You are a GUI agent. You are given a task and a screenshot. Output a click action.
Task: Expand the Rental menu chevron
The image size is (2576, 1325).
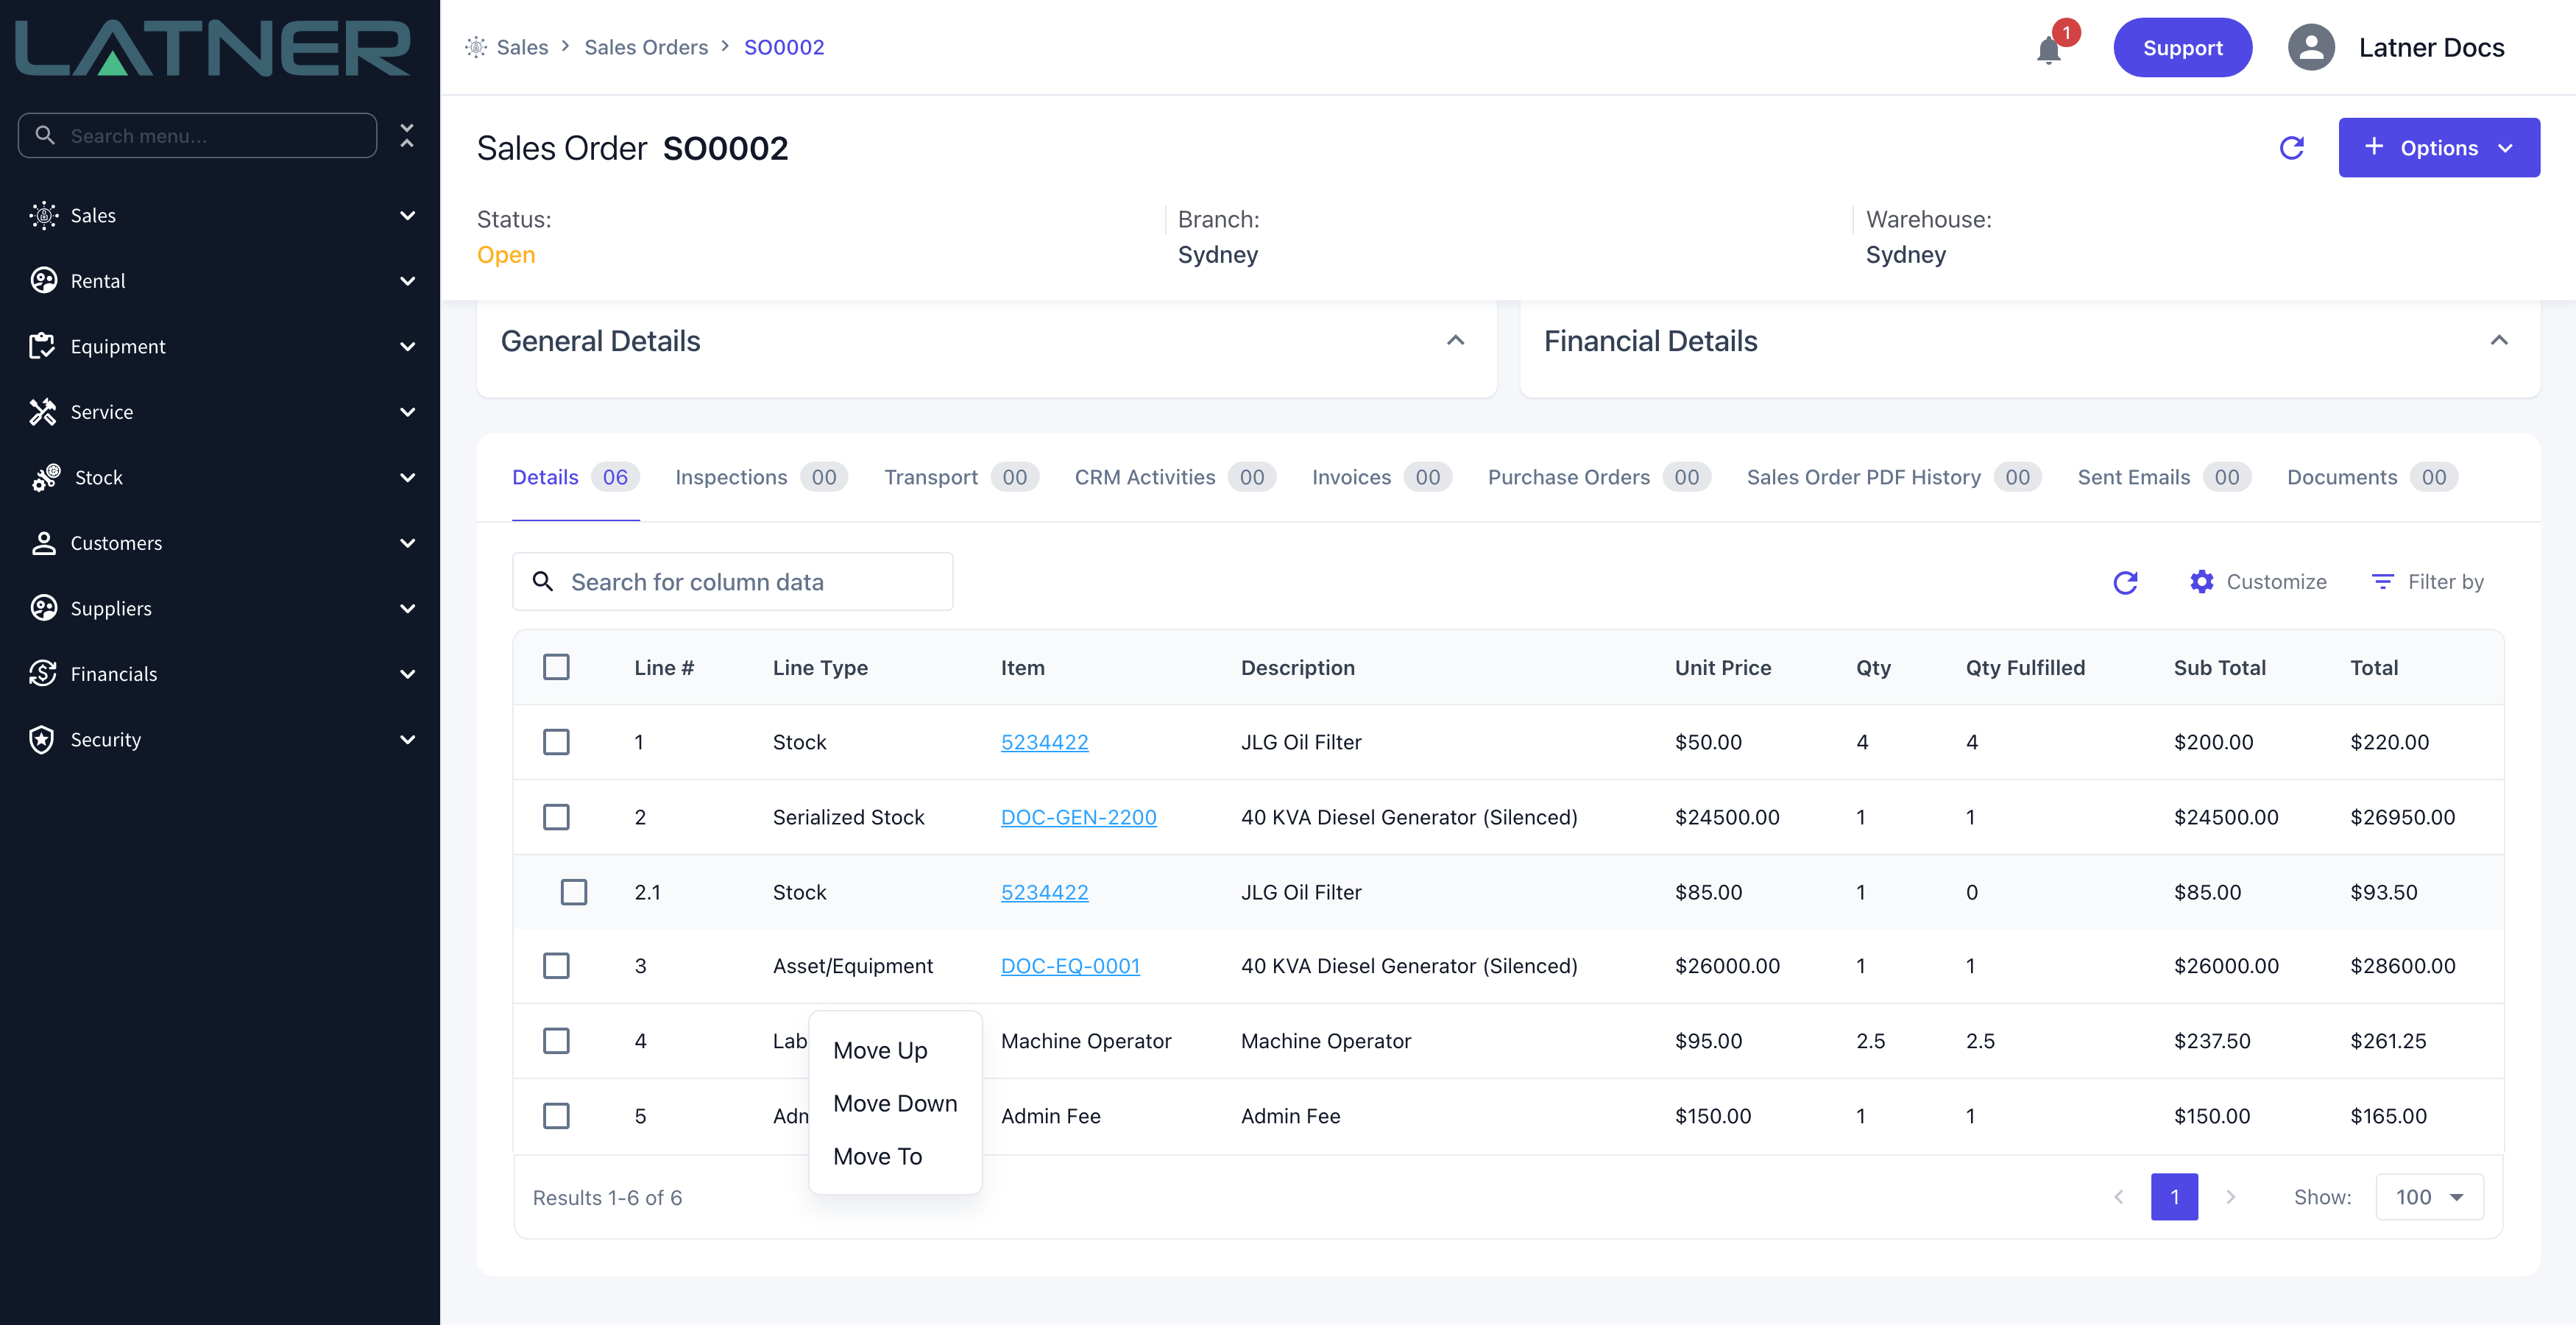407,281
